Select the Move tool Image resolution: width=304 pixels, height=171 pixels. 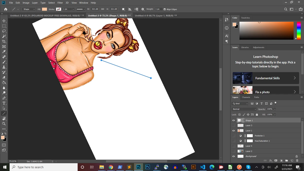coord(4,21)
